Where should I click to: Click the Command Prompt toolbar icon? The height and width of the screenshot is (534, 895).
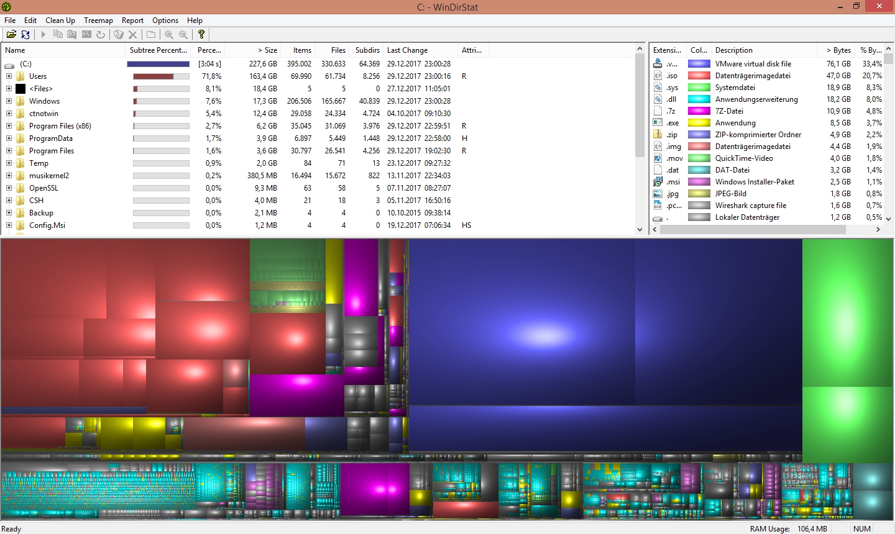86,35
